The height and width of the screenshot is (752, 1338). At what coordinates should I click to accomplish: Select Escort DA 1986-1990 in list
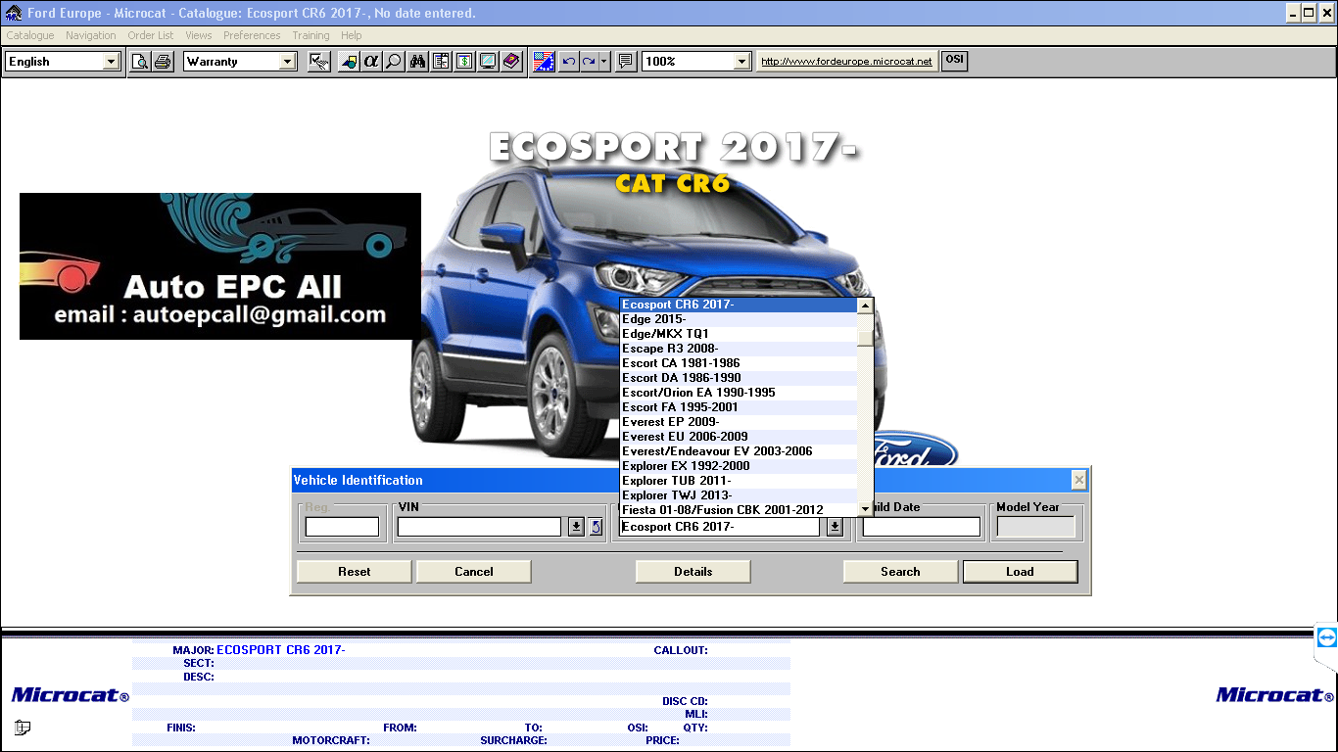(x=739, y=378)
